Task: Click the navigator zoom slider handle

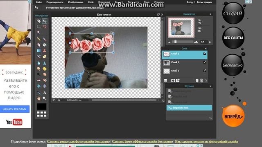Action: coord(176,42)
